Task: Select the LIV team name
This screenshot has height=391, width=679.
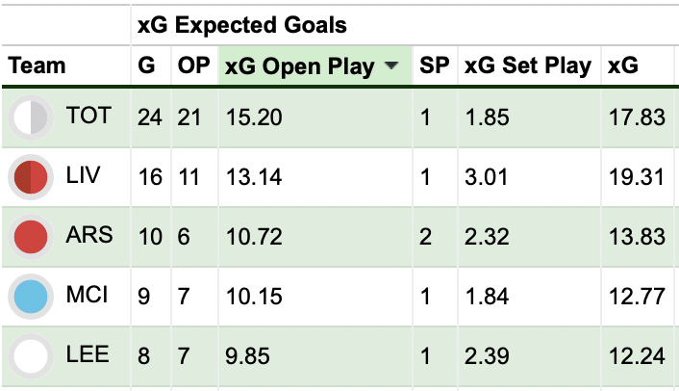Action: (x=83, y=175)
